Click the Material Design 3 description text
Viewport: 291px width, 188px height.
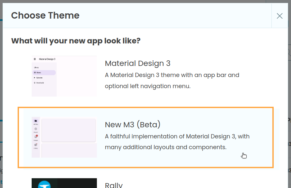click(172, 81)
